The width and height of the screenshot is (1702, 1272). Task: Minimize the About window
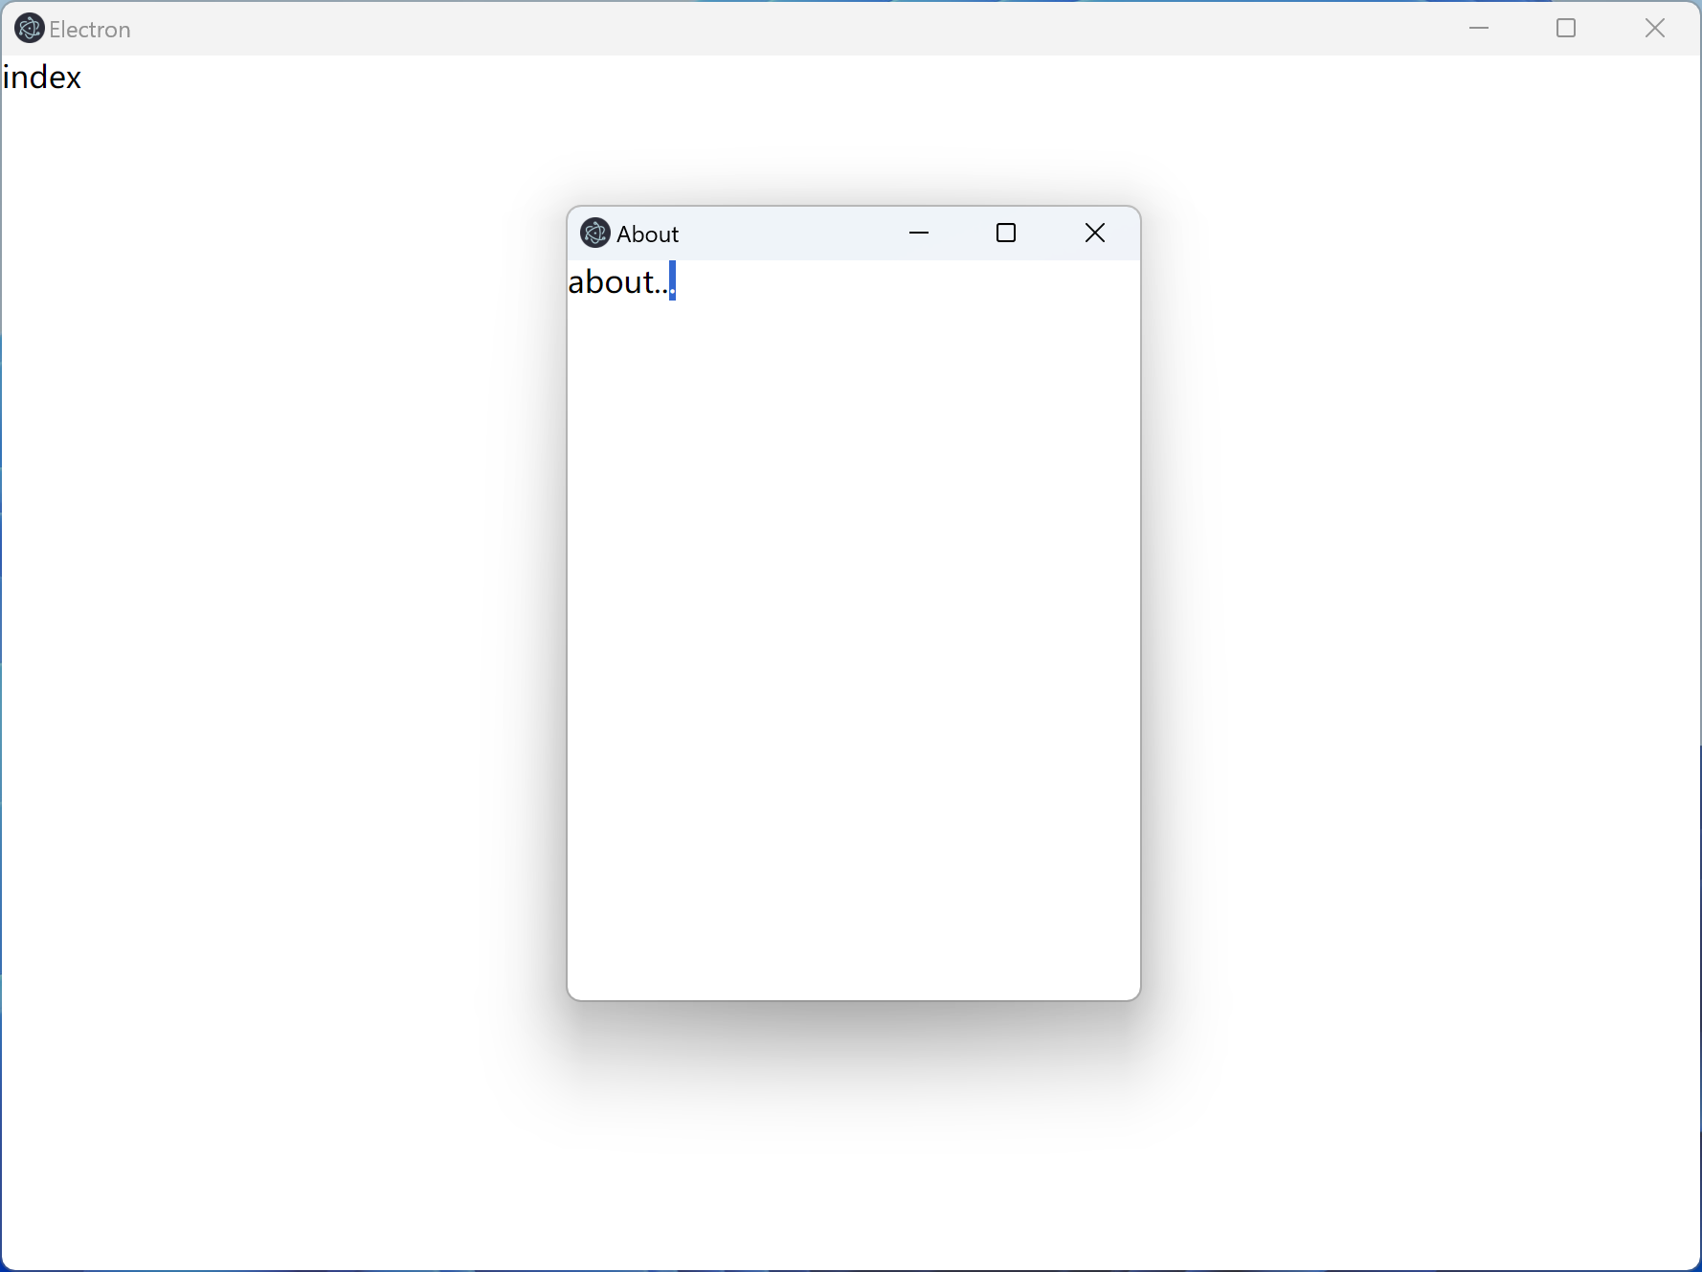919,233
